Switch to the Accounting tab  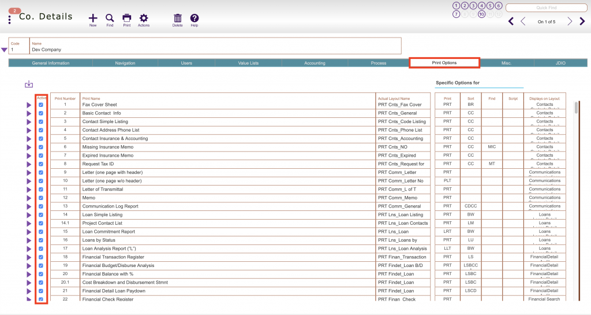click(315, 63)
